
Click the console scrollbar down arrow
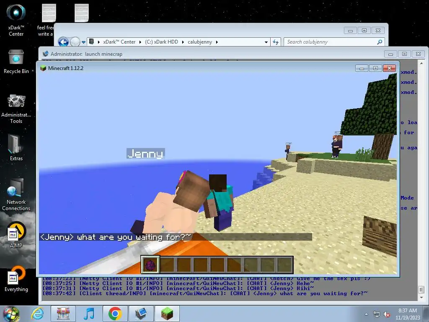pyautogui.click(x=421, y=297)
